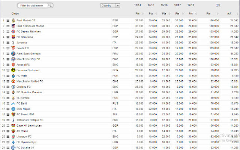
Task: Expand Manchester City FC row details icon
Action: tap(8, 59)
